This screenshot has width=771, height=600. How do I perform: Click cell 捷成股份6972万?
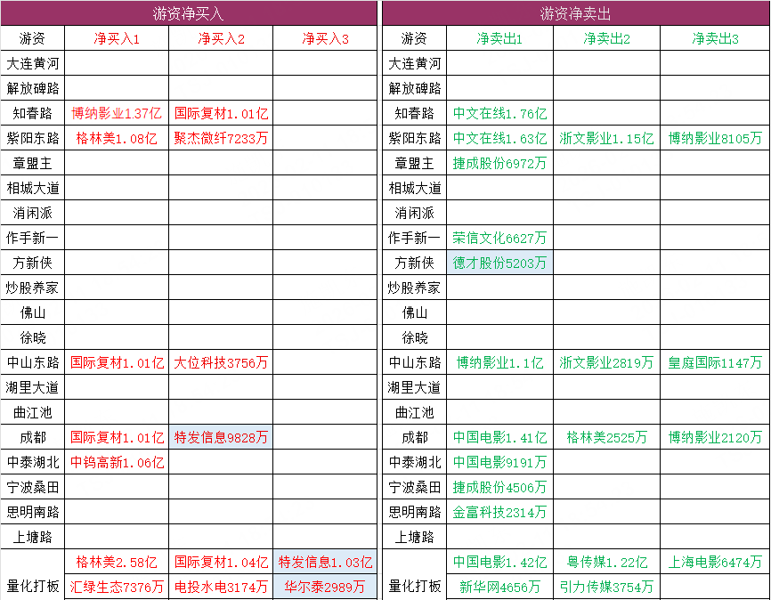tap(499, 163)
